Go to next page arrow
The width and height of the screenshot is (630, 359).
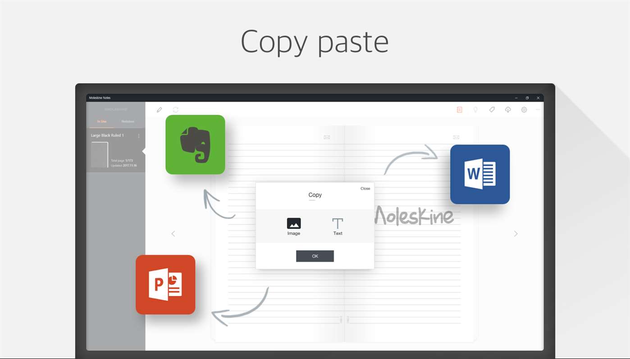point(516,233)
